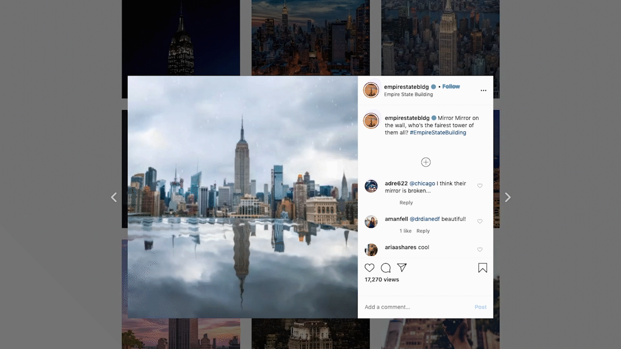
Task: Save post with bookmark icon
Action: pos(483,268)
